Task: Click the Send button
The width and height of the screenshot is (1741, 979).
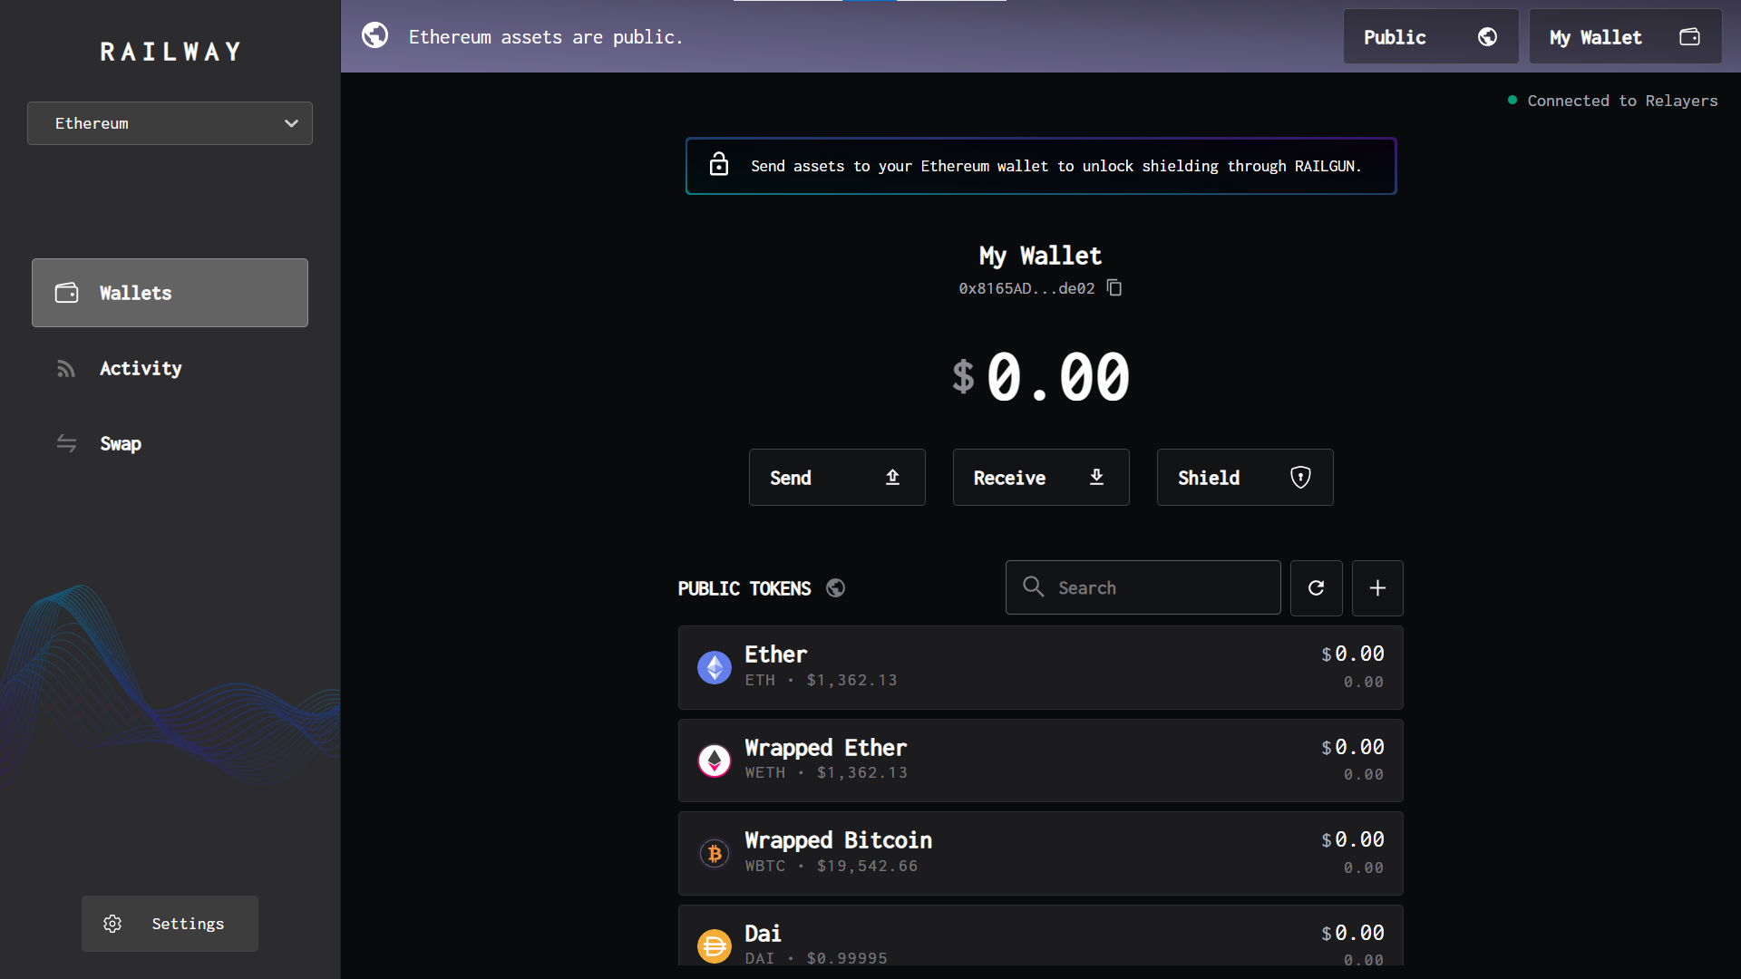Action: tap(837, 477)
